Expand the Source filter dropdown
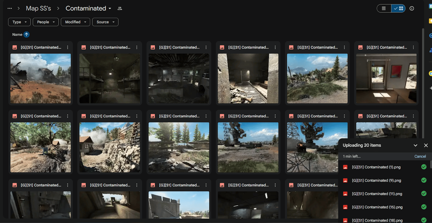Screen dimensions: 432x223 (x=105, y=22)
